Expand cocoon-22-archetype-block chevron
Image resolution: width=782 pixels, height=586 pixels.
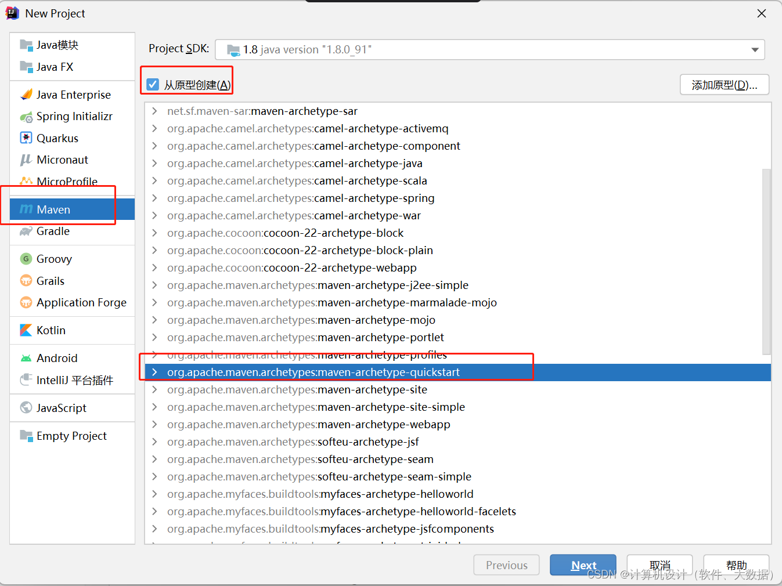154,233
